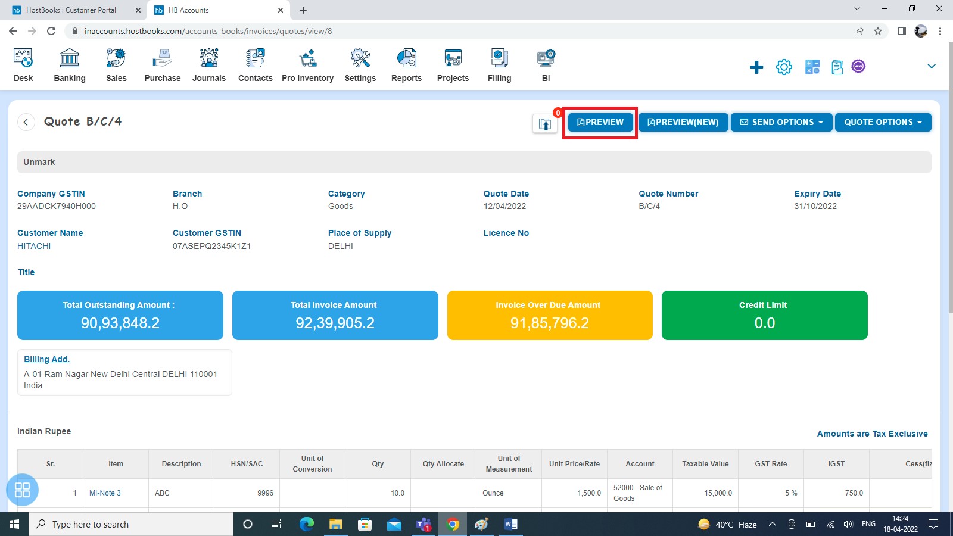Click Total Invoice Amount card

(335, 315)
